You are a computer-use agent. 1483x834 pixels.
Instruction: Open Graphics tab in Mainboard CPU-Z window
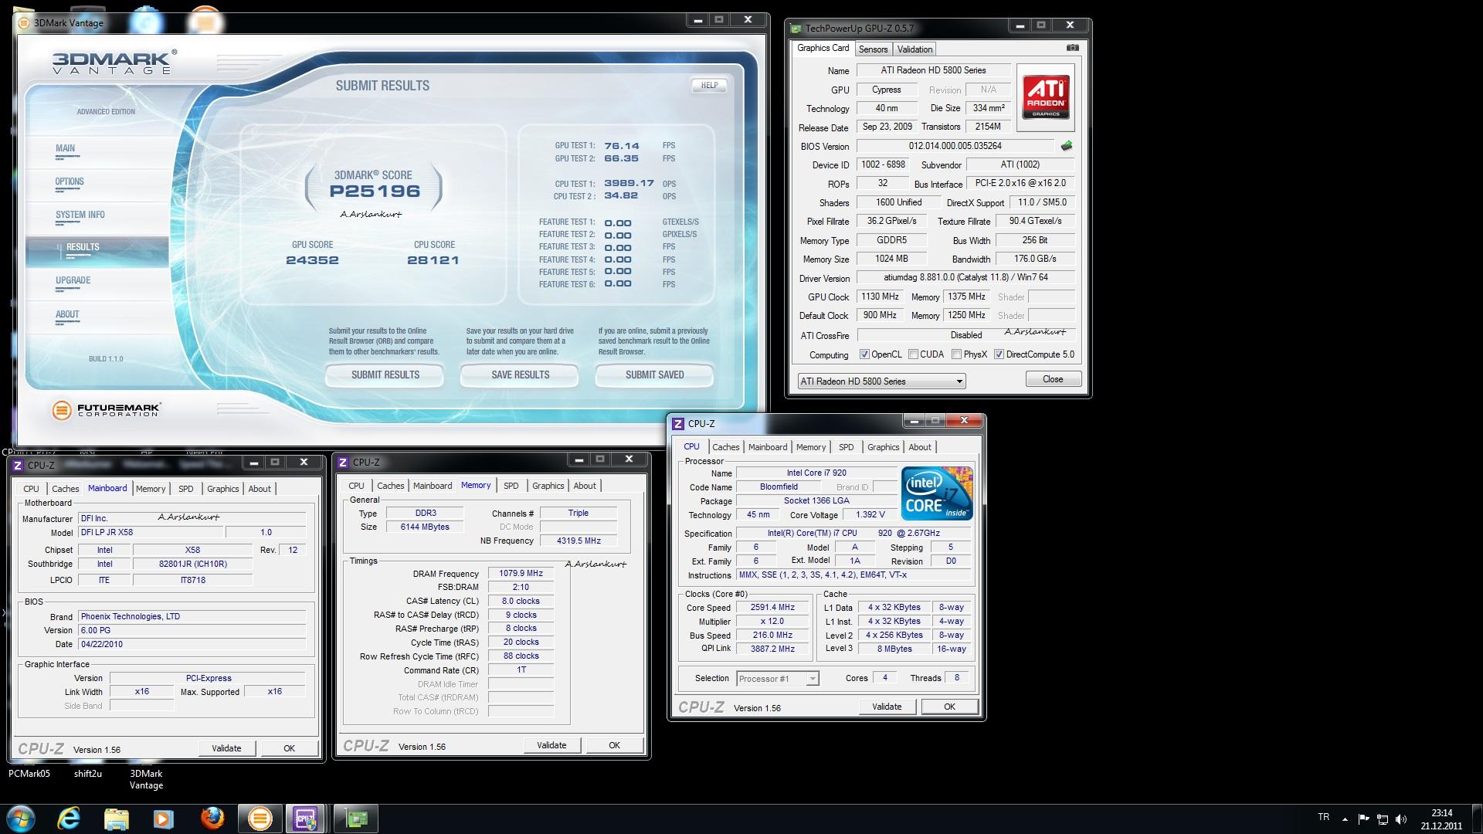(222, 489)
